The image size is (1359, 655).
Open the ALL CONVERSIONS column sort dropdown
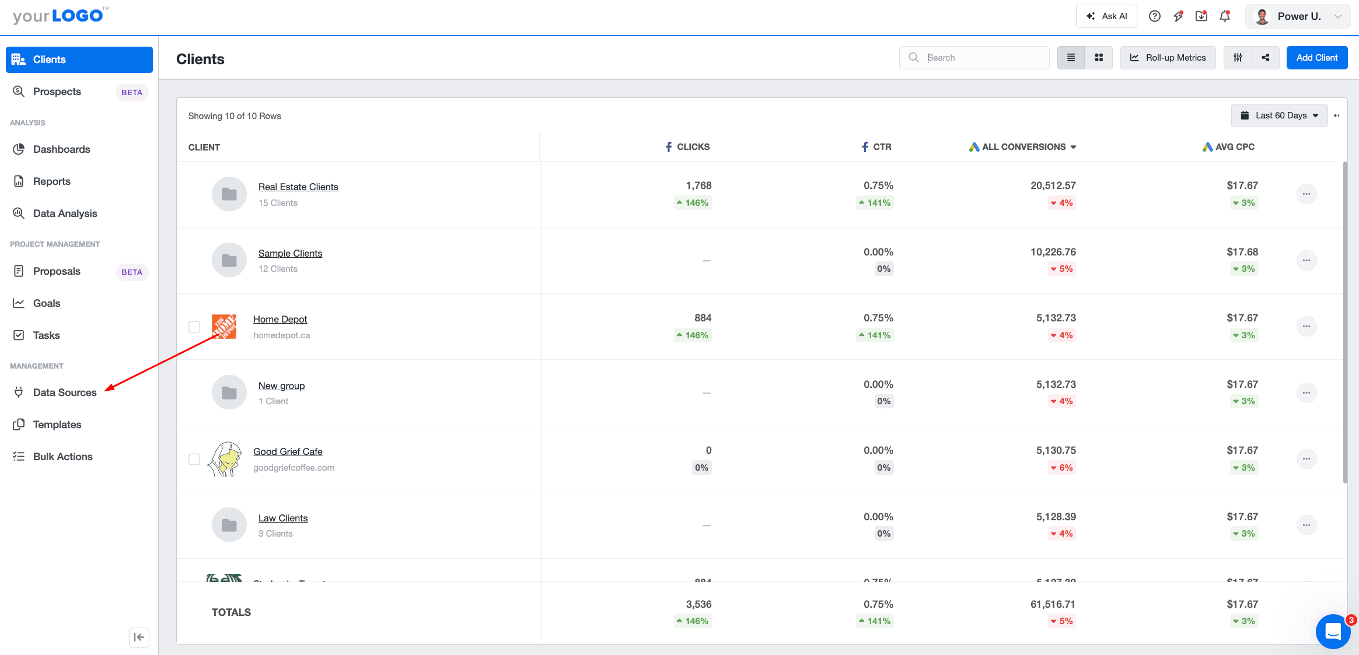coord(1073,146)
